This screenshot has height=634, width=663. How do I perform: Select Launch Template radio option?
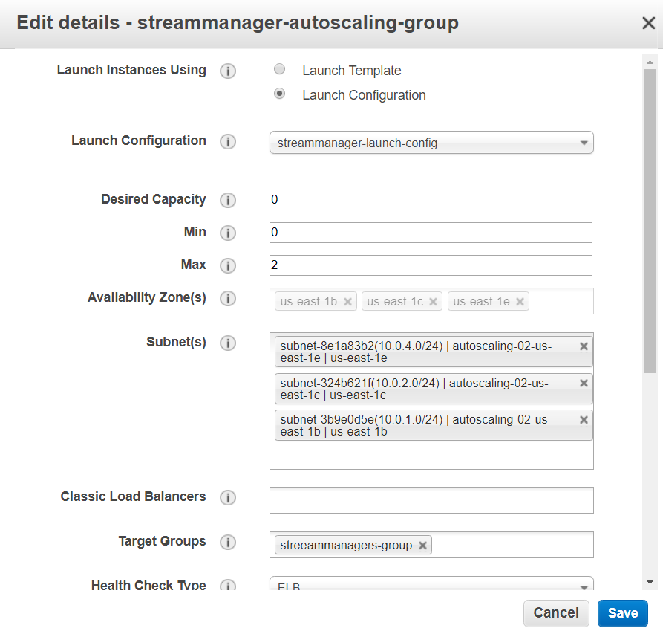coord(279,69)
